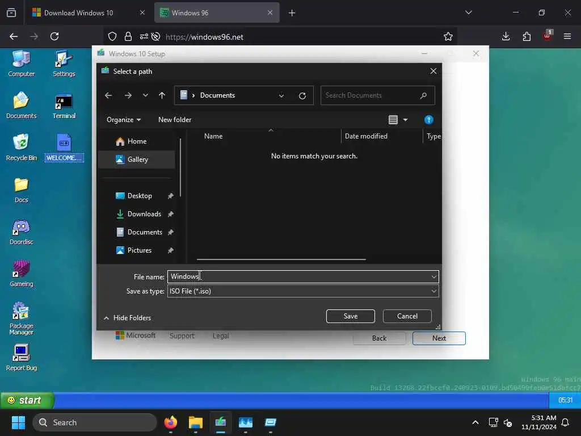
Task: Open the Report Bug shortcut
Action: coord(21,358)
